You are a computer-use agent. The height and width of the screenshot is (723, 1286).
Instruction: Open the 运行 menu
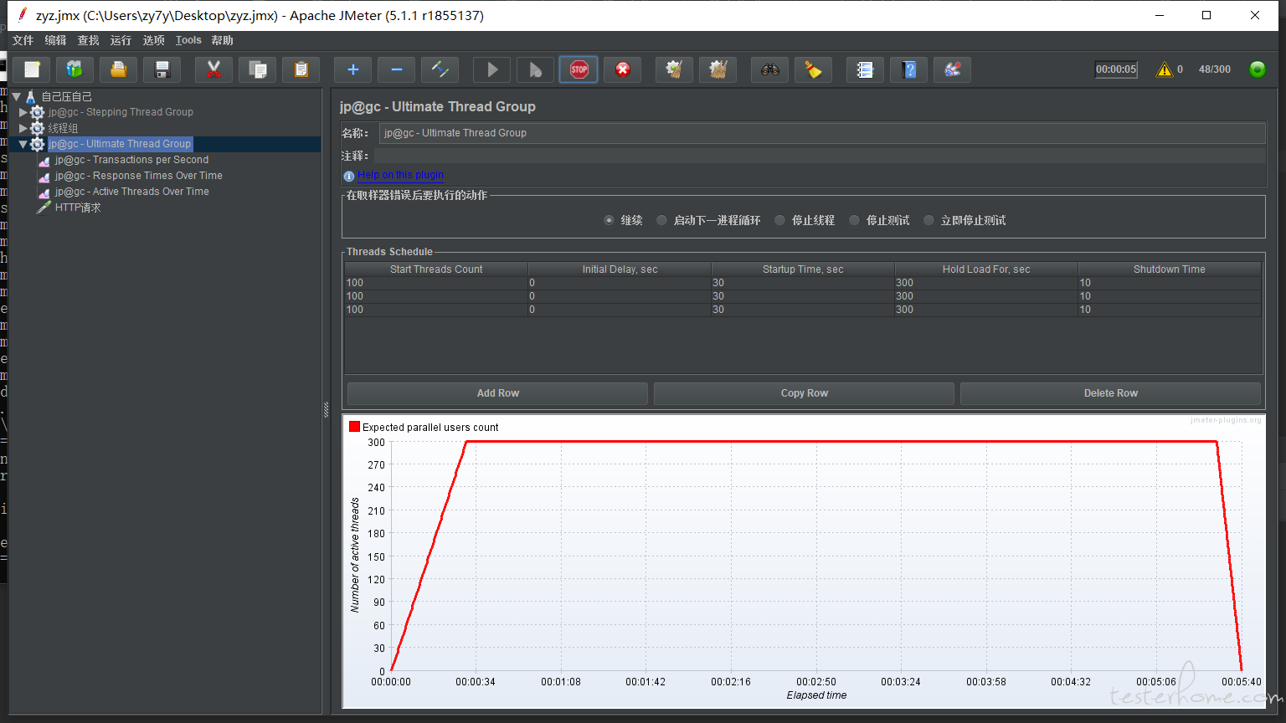[x=121, y=40]
